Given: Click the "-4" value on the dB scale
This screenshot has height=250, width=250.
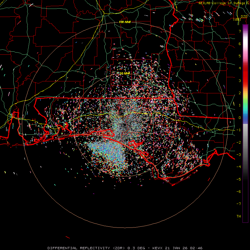Looking at the screenshot, I should pos(239,167).
